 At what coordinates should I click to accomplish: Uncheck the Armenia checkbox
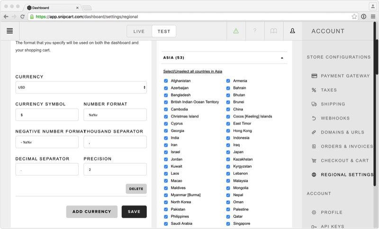(x=228, y=81)
